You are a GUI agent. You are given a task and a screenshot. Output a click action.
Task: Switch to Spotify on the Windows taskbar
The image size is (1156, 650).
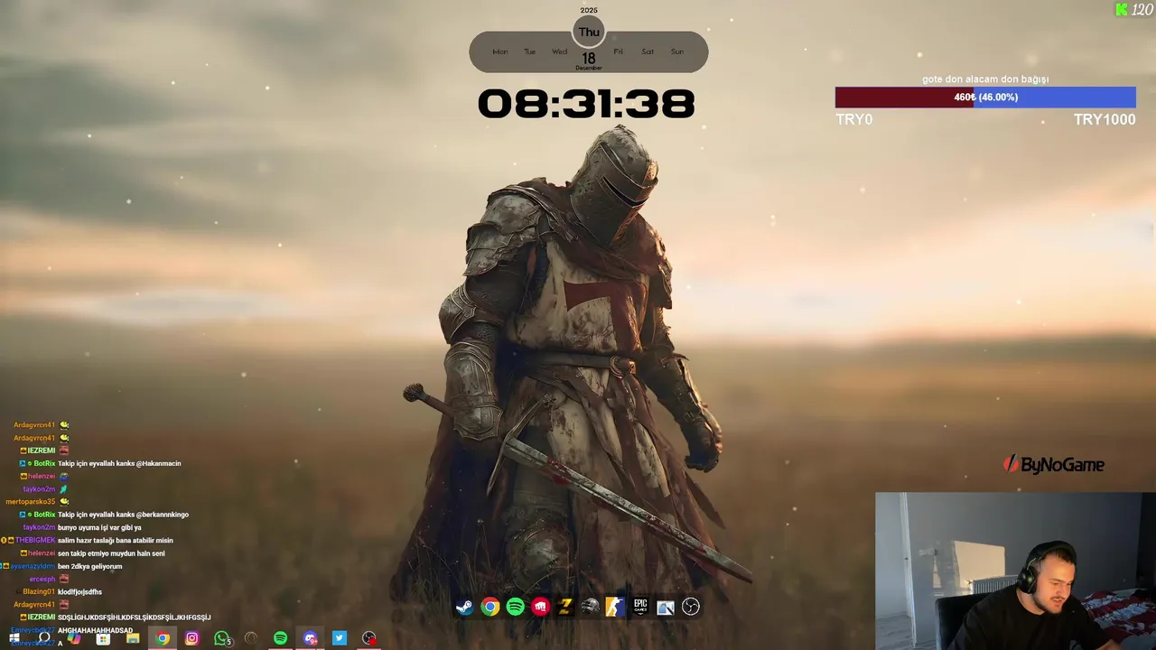pyautogui.click(x=280, y=638)
